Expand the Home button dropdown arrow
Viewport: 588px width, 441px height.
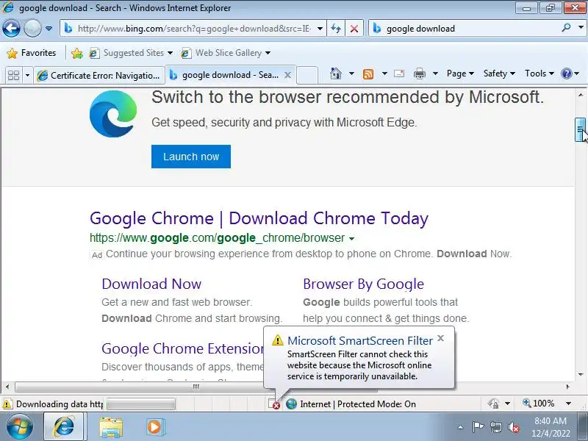click(x=351, y=73)
